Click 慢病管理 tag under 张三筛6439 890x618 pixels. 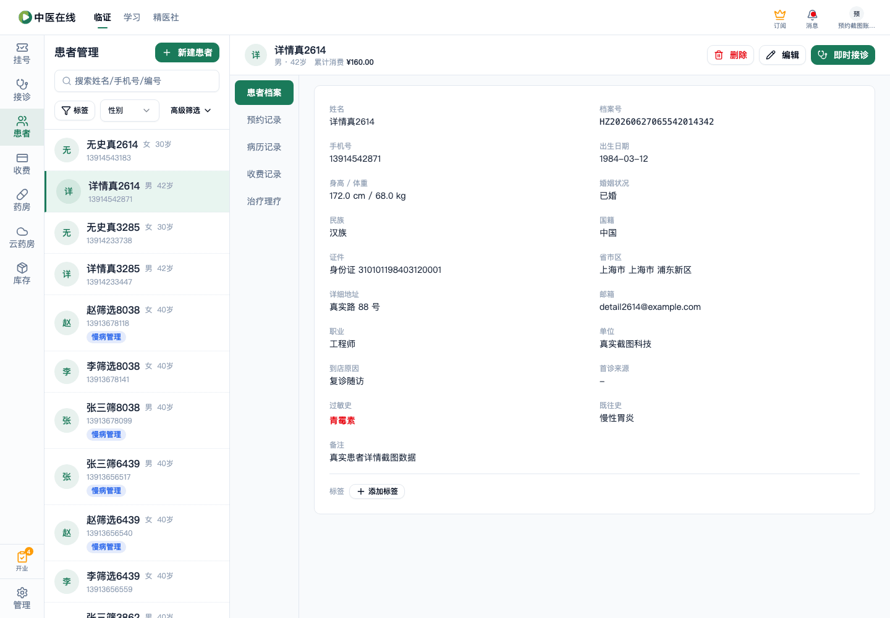click(x=106, y=491)
